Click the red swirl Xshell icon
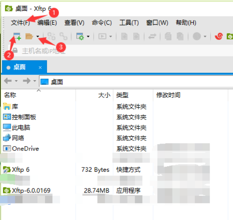This screenshot has width=233, height=220. [x=219, y=37]
